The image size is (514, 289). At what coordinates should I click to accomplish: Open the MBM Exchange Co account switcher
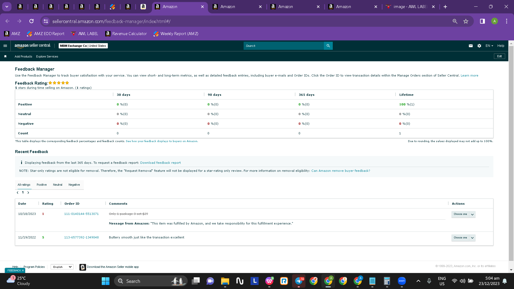point(83,46)
